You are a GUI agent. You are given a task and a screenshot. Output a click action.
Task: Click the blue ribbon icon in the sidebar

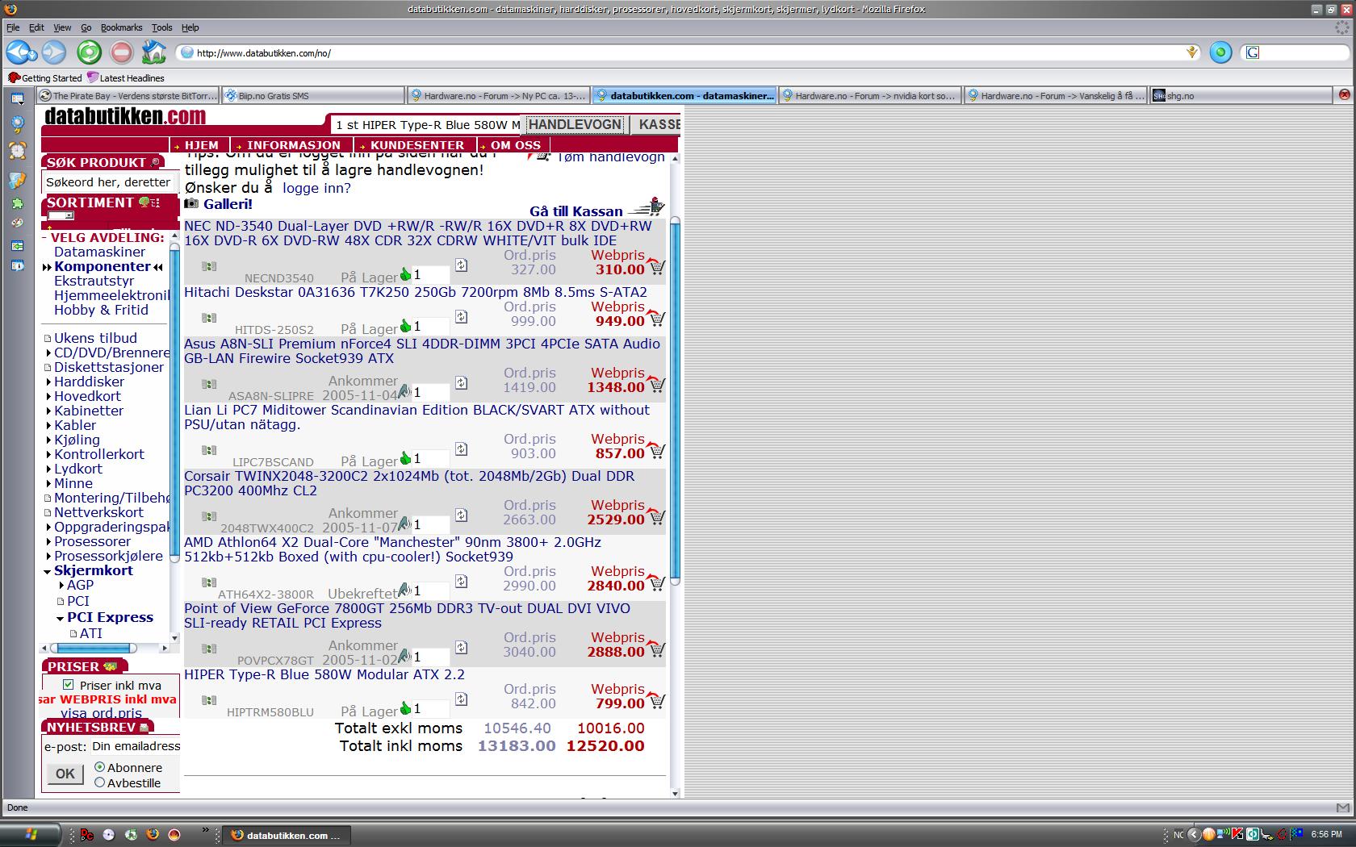(17, 124)
